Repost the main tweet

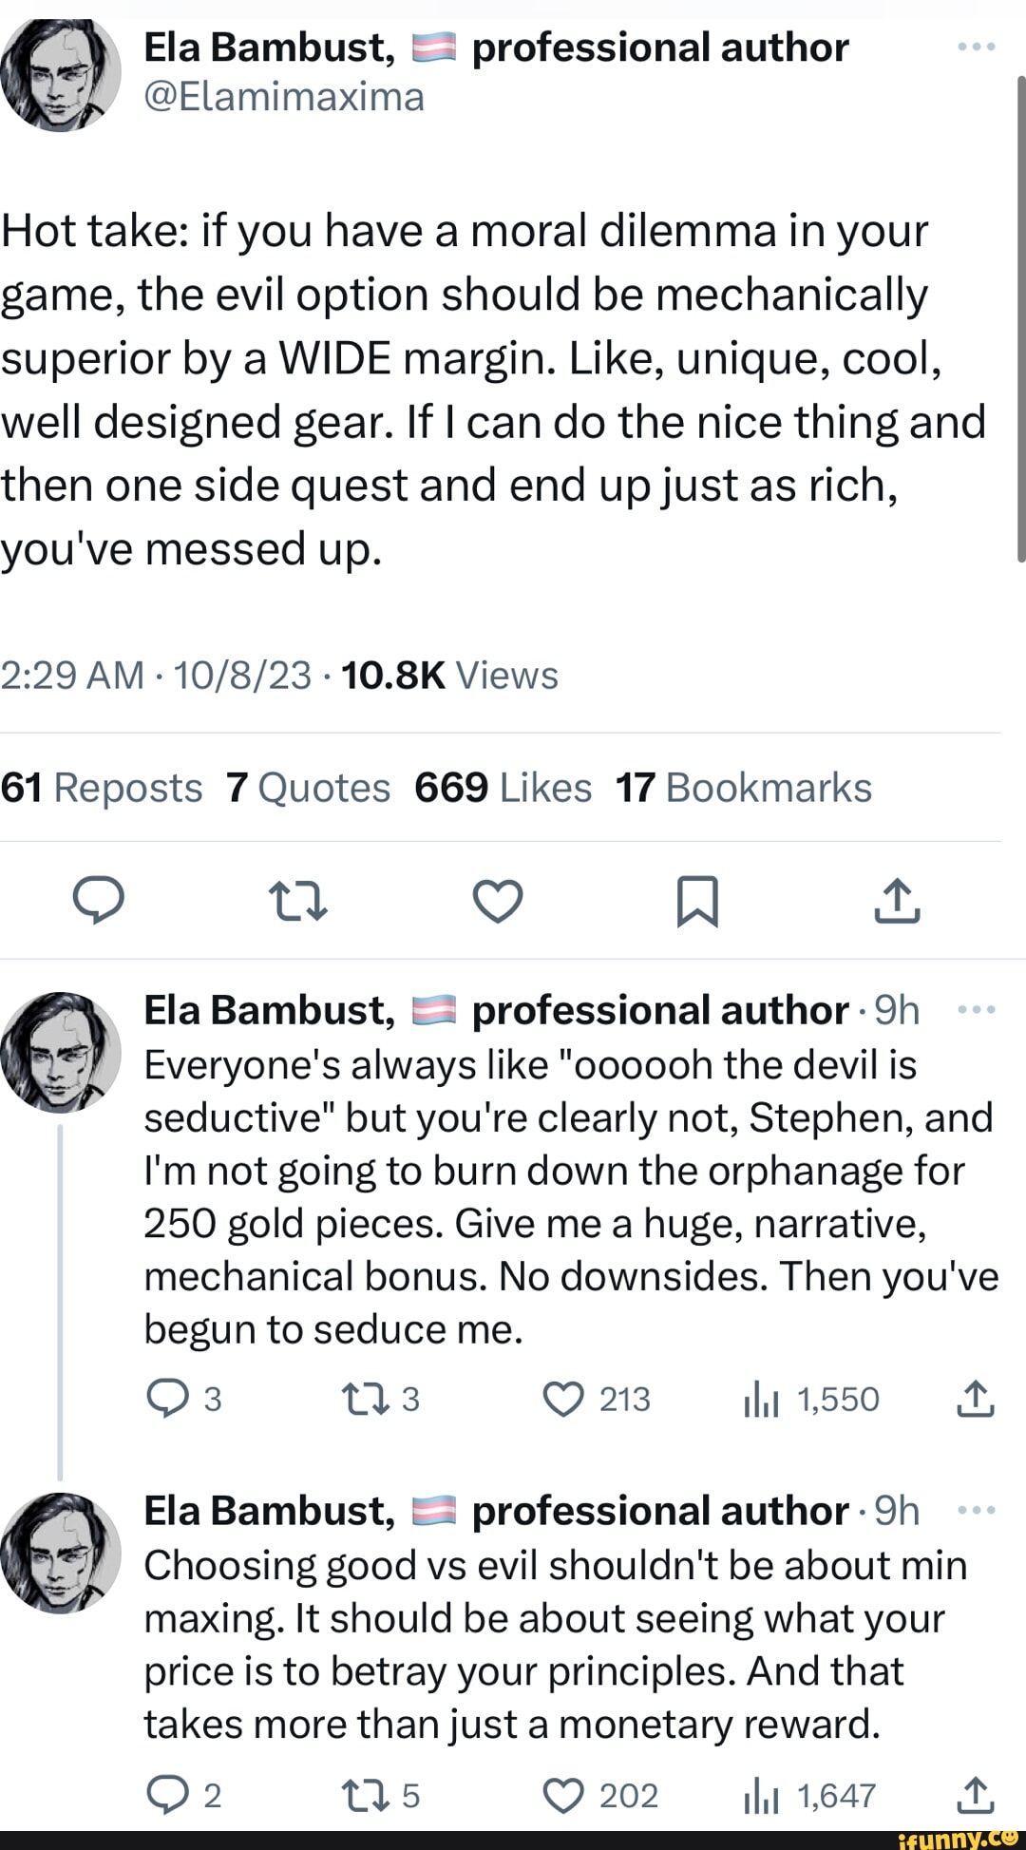pyautogui.click(x=299, y=903)
